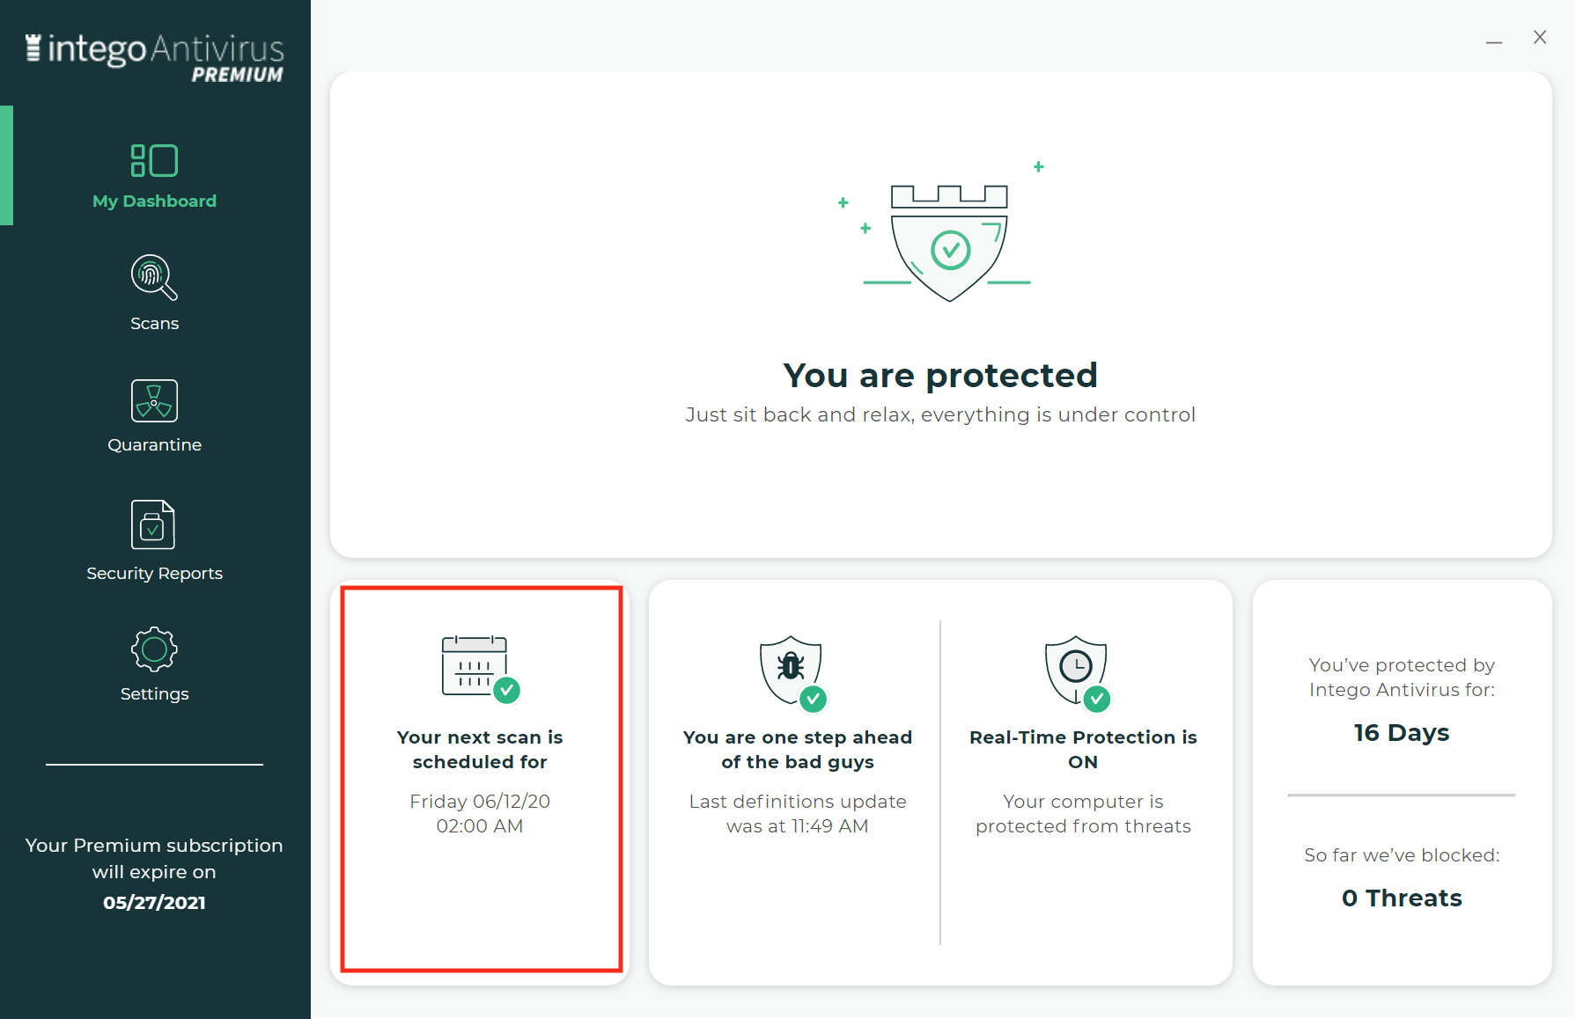Select the Security Reports menu label
This screenshot has height=1019, width=1576.
(154, 573)
